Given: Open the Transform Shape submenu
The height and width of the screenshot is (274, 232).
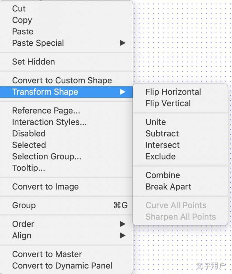Looking at the screenshot, I should tap(45, 92).
